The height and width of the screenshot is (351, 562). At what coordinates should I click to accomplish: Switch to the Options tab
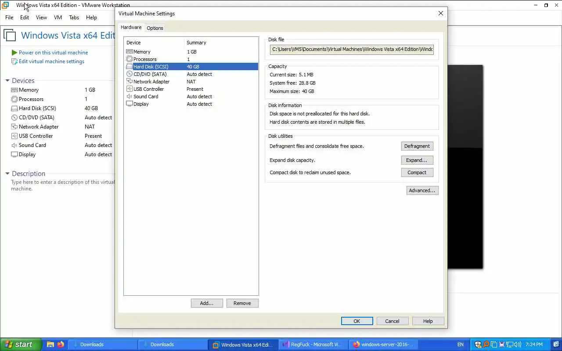[x=155, y=28]
